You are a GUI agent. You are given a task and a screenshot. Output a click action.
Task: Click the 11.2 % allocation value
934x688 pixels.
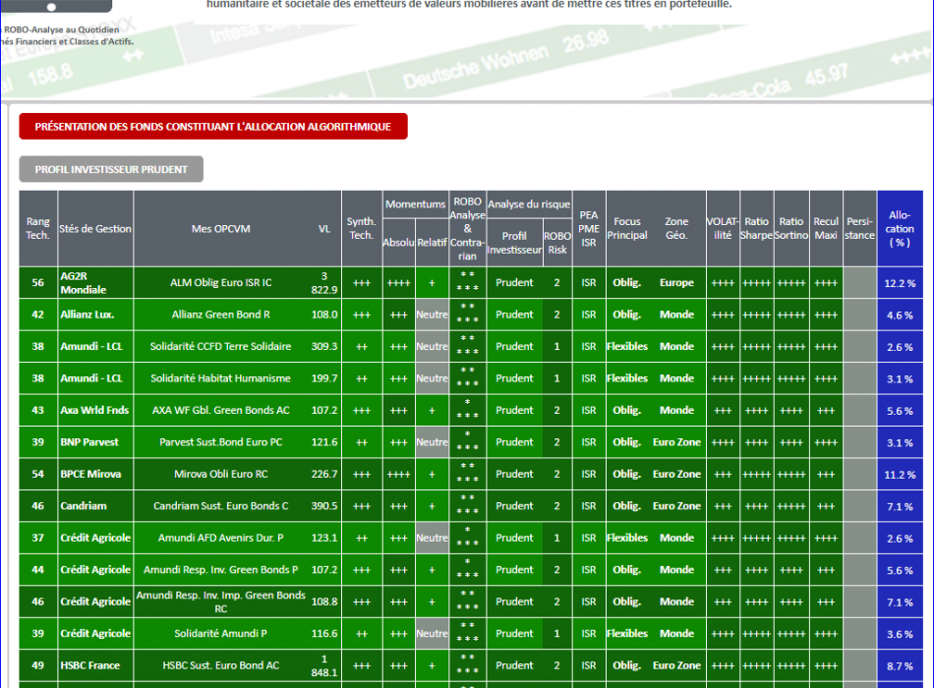click(x=900, y=475)
